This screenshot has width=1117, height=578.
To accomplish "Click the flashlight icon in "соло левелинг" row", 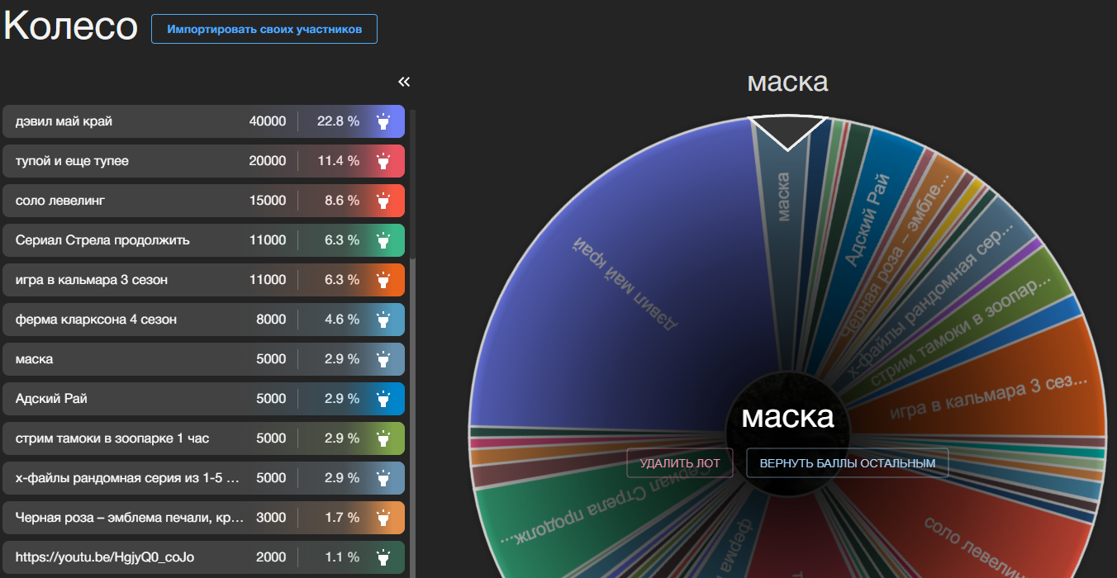I will tap(383, 201).
